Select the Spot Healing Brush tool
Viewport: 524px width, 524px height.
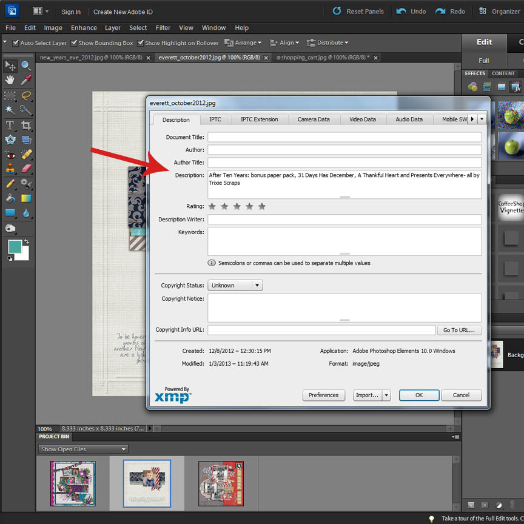[26, 155]
